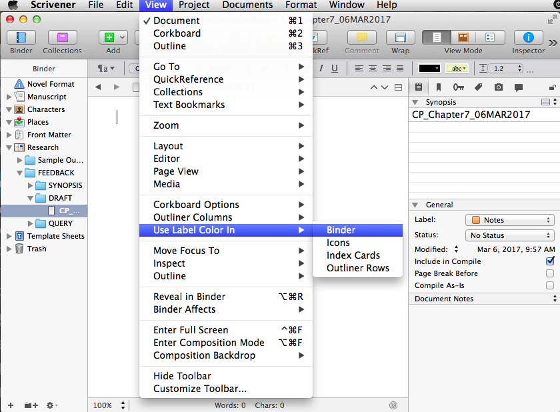
Task: Justify text alignment
Action: (400, 68)
